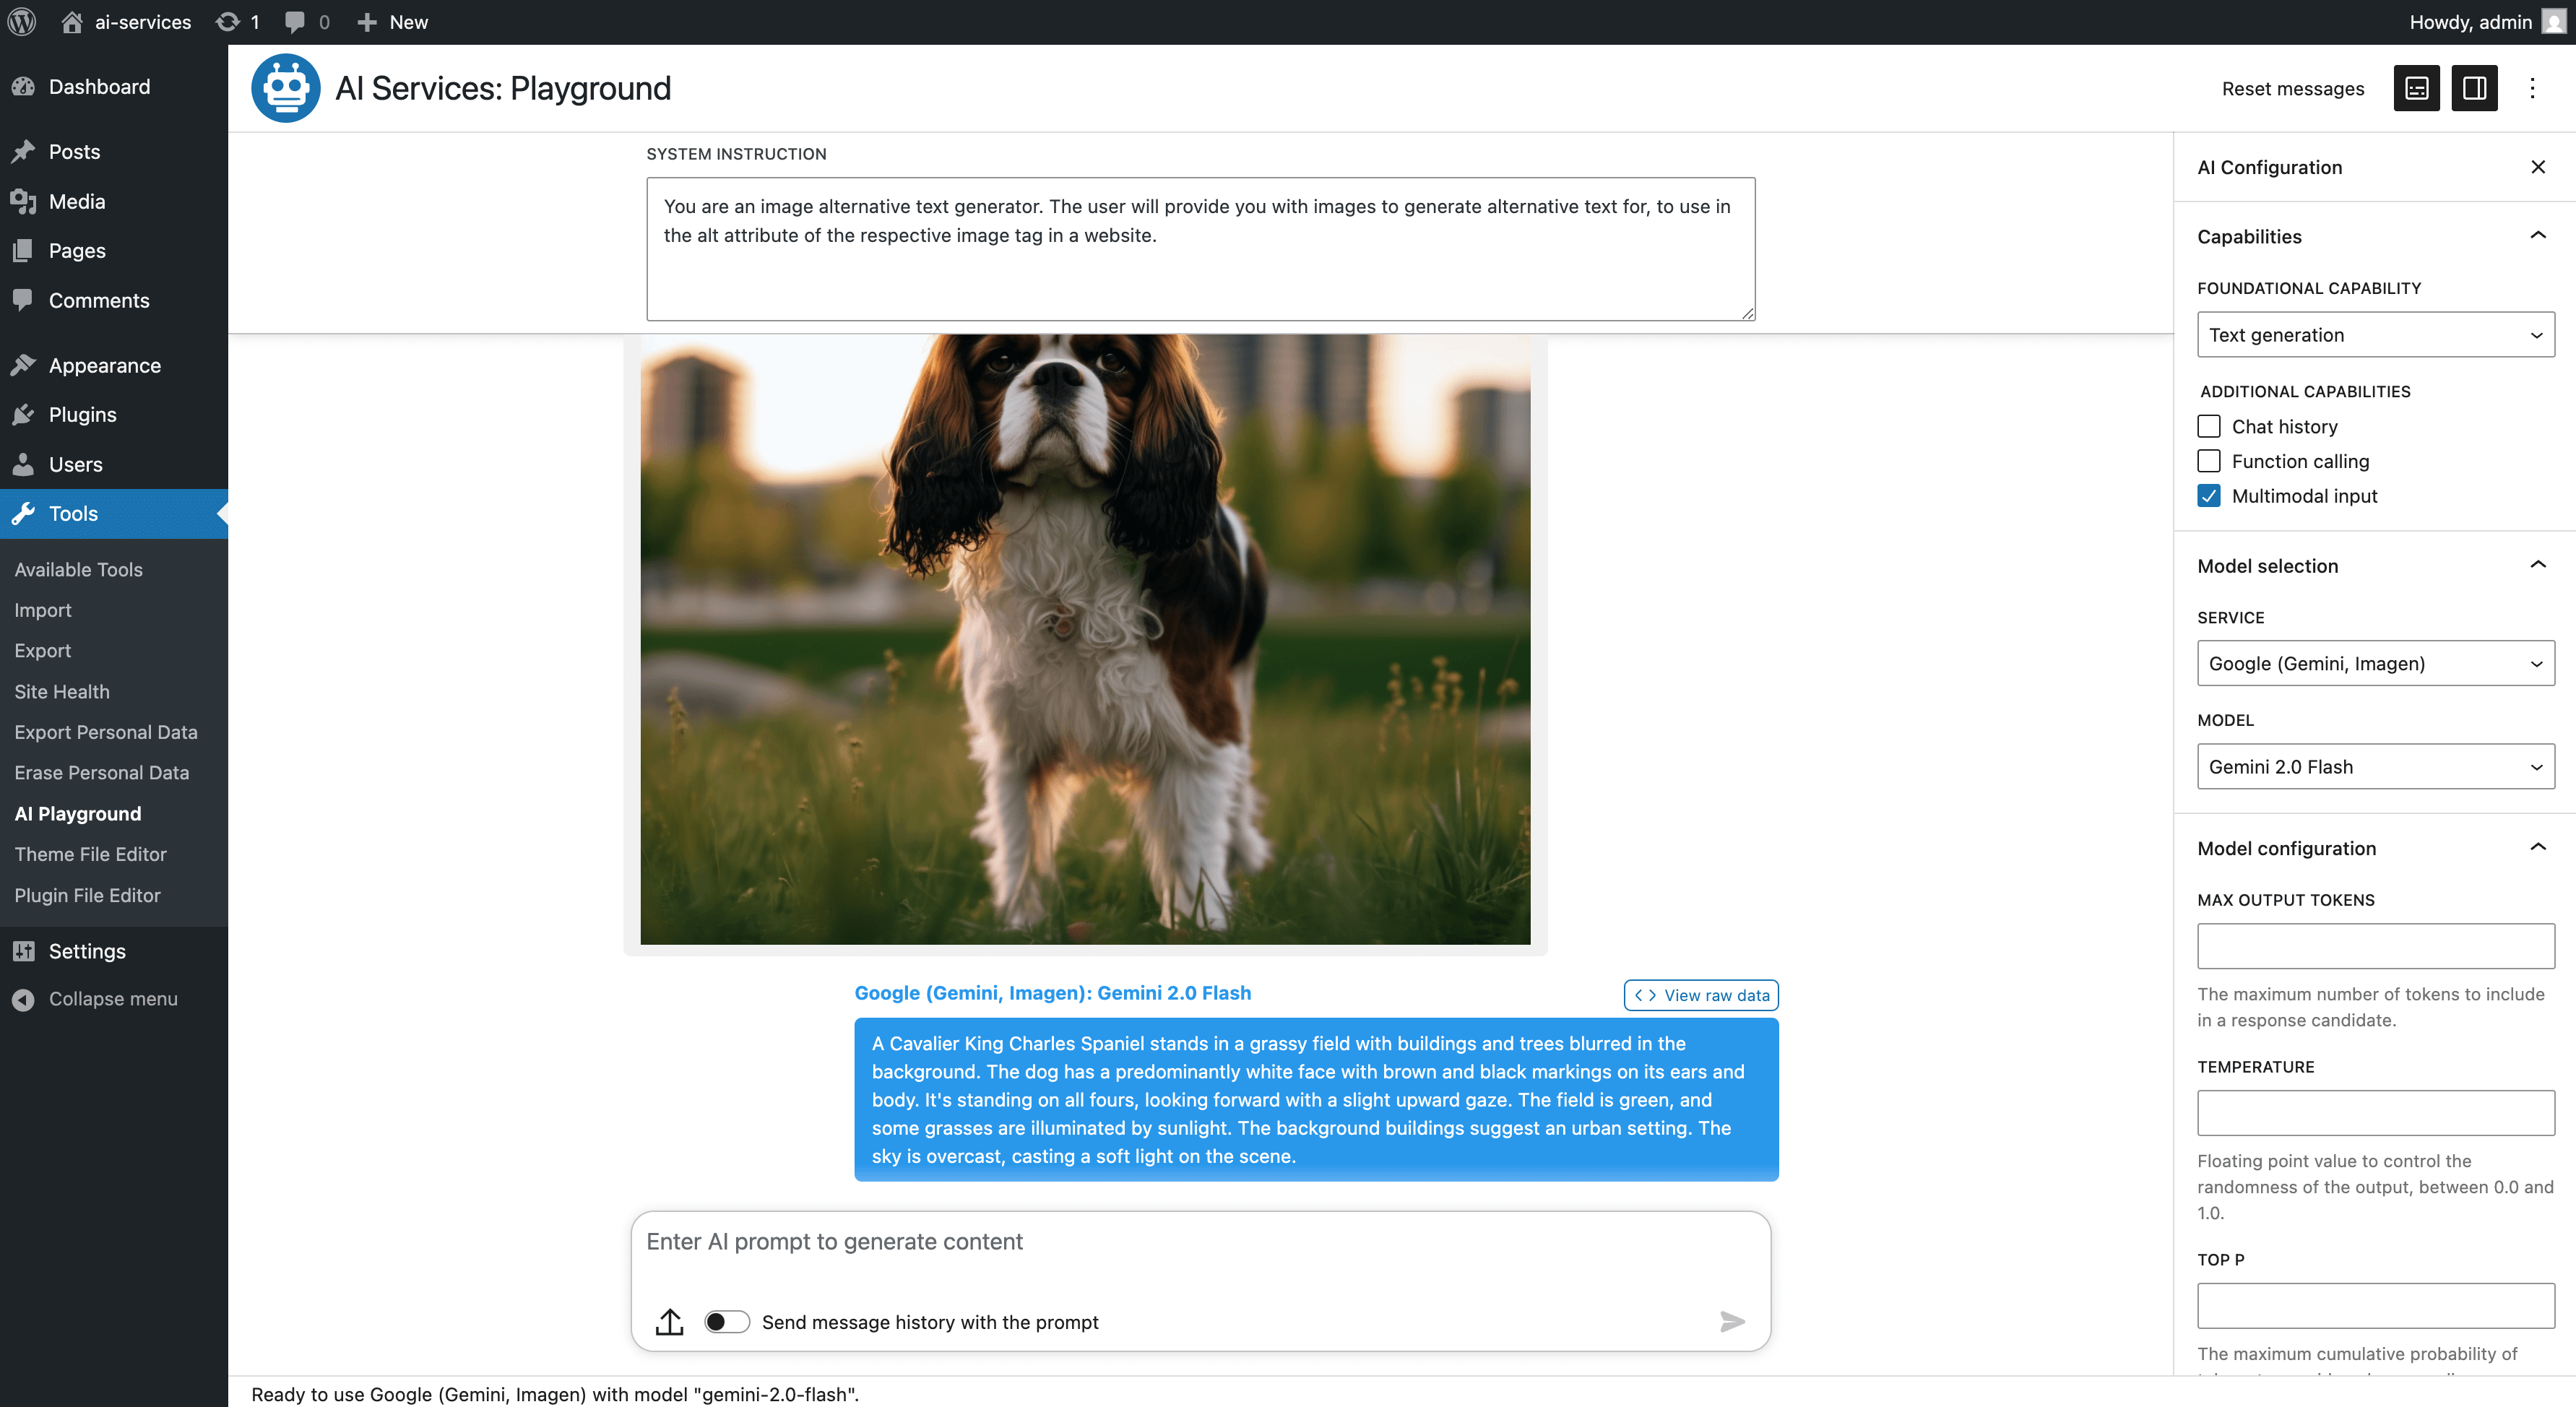This screenshot has width=2576, height=1407.
Task: Click the View raw data button
Action: (x=1701, y=995)
